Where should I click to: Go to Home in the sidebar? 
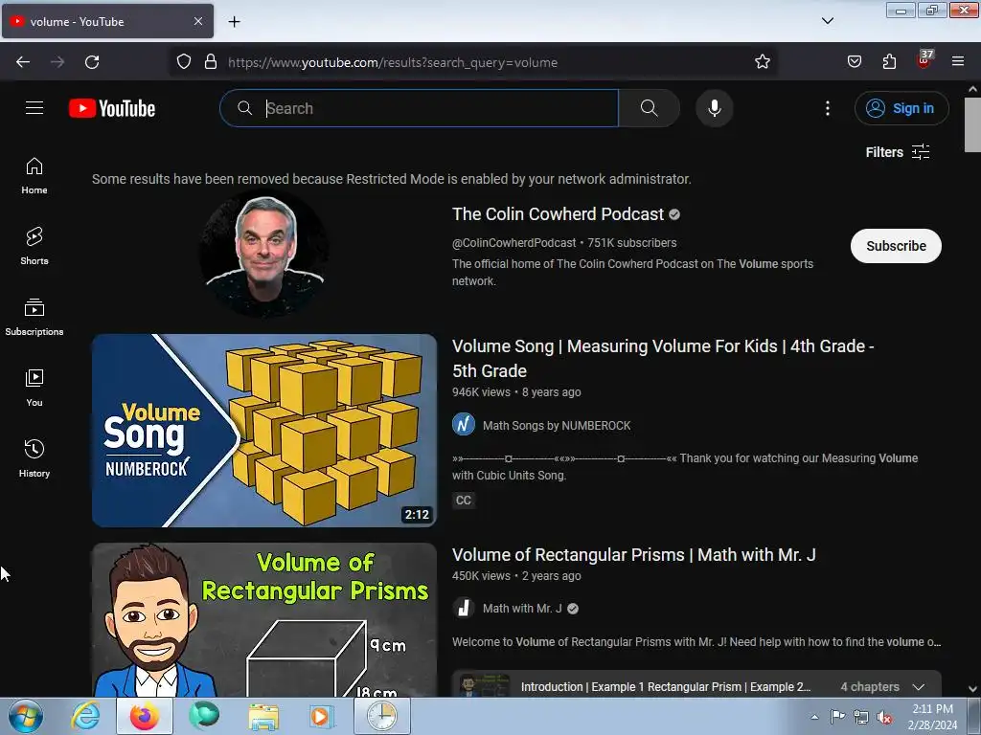tap(34, 176)
